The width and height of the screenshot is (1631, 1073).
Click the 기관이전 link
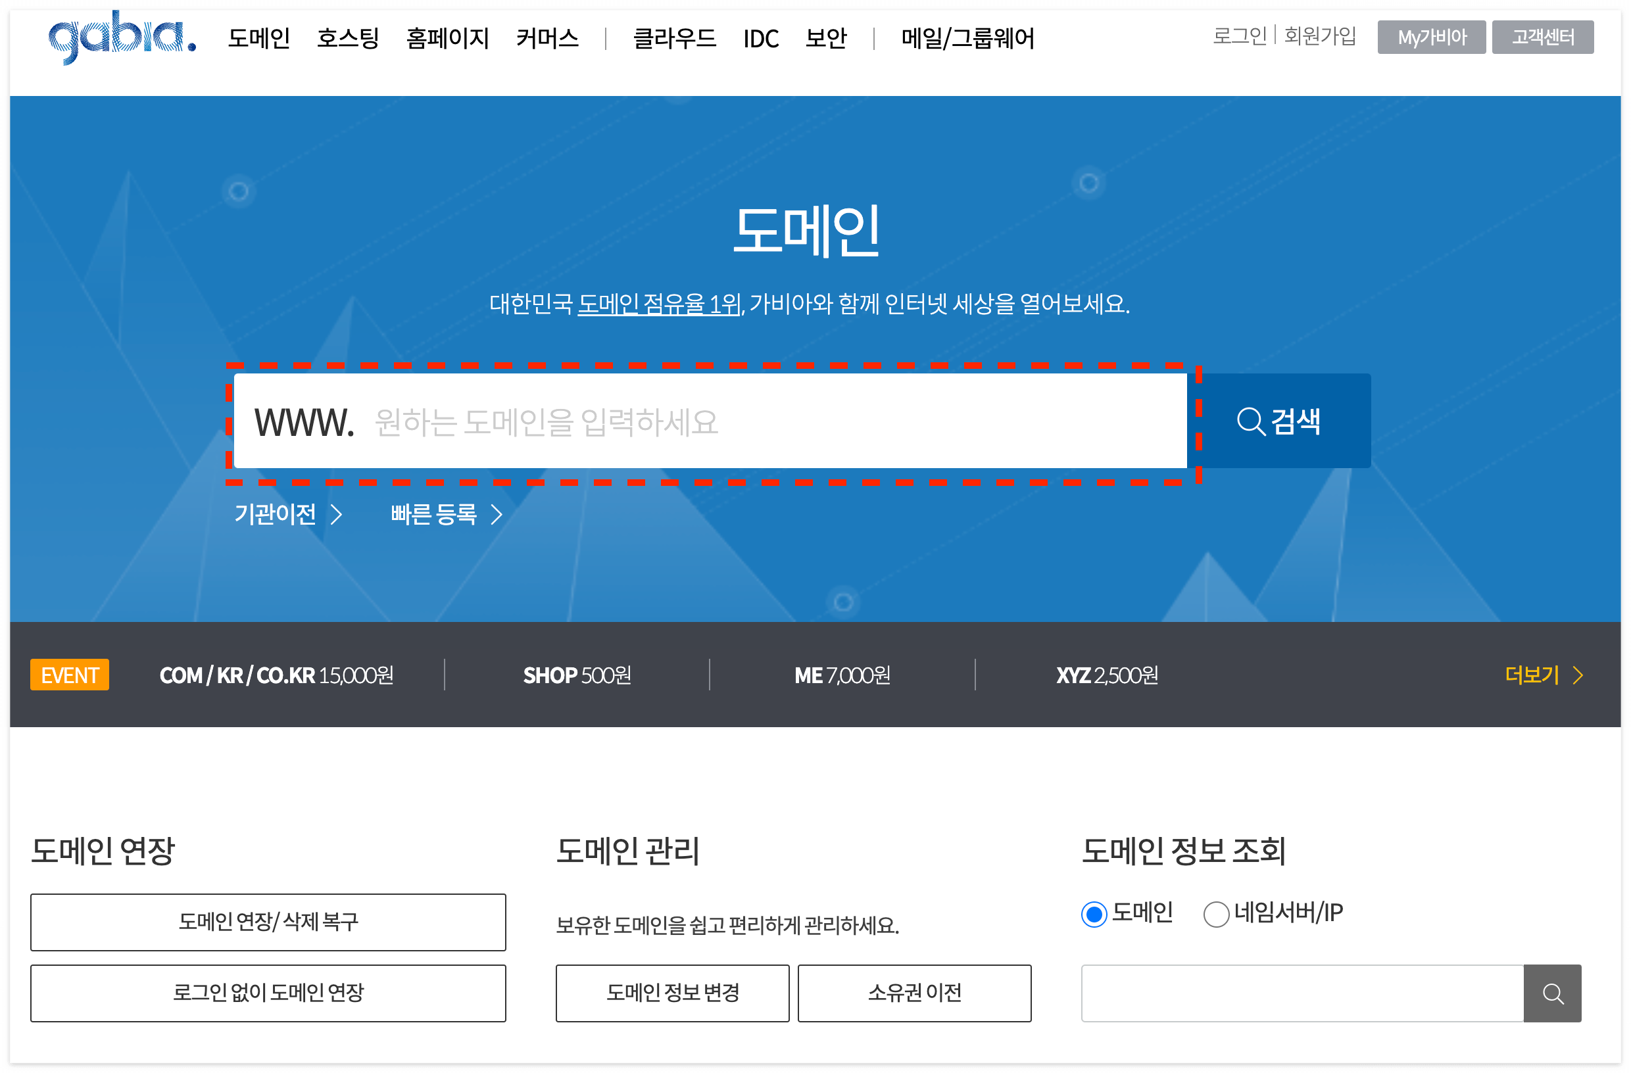tap(275, 514)
